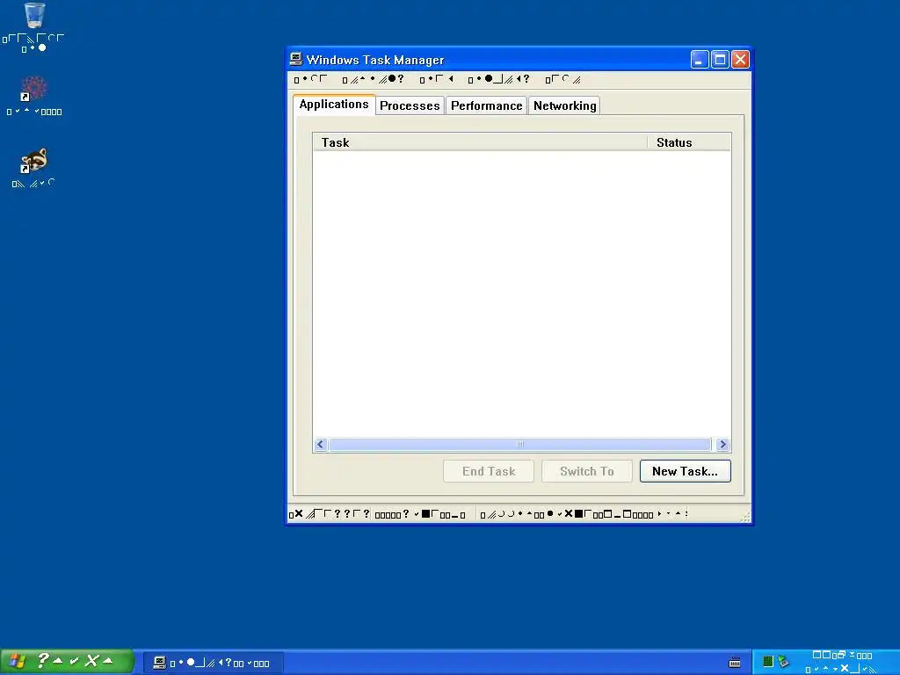Image resolution: width=900 pixels, height=675 pixels.
Task: Click the End Task button
Action: (x=489, y=471)
